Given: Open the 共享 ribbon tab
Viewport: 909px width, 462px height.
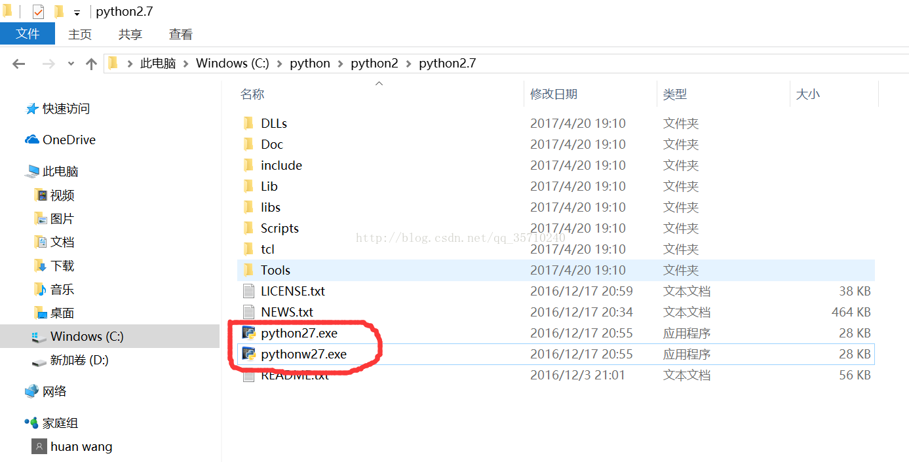Looking at the screenshot, I should pos(130,35).
